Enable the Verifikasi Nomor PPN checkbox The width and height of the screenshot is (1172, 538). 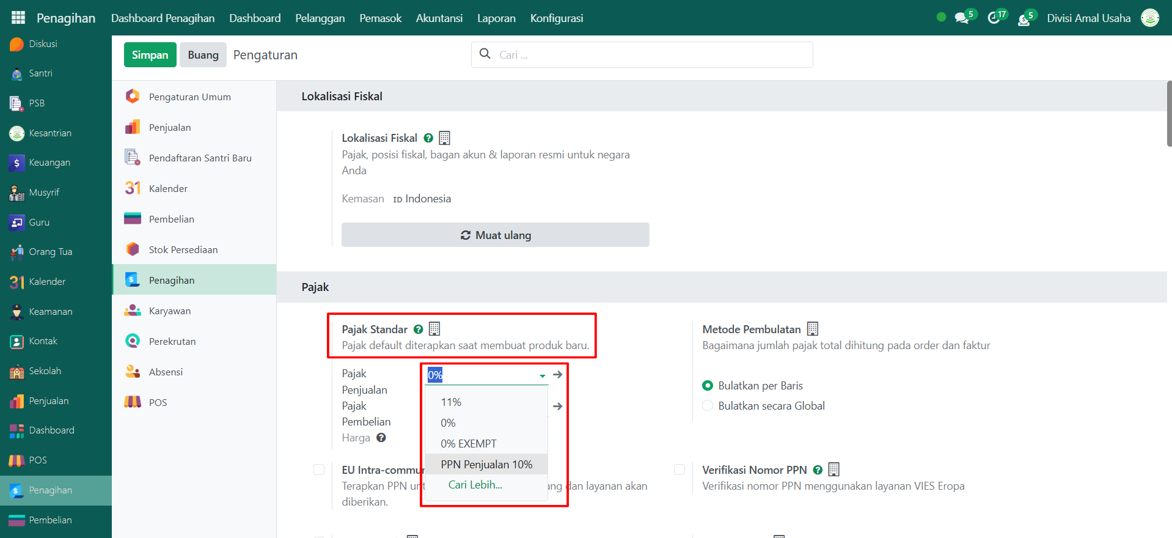pyautogui.click(x=679, y=470)
